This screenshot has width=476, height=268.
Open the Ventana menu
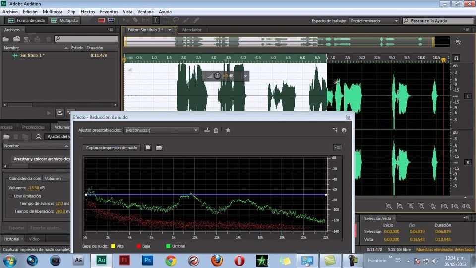[x=145, y=12]
